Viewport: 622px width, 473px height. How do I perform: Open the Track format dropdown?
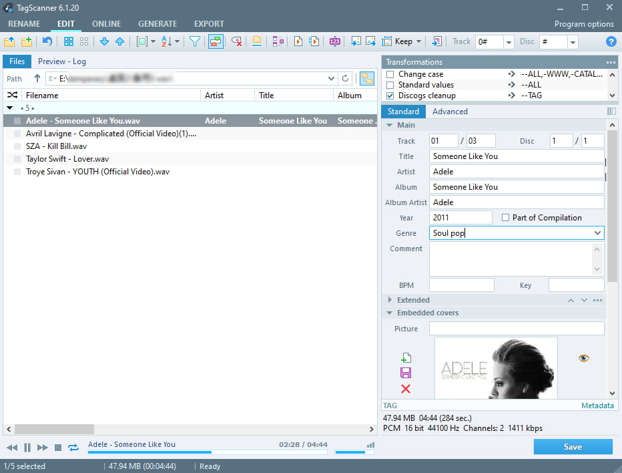(509, 41)
